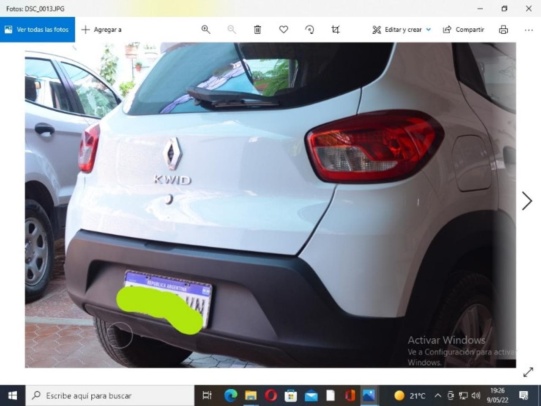Show hidden system tray icons chevron
Image resolution: width=541 pixels, height=406 pixels.
(438, 396)
